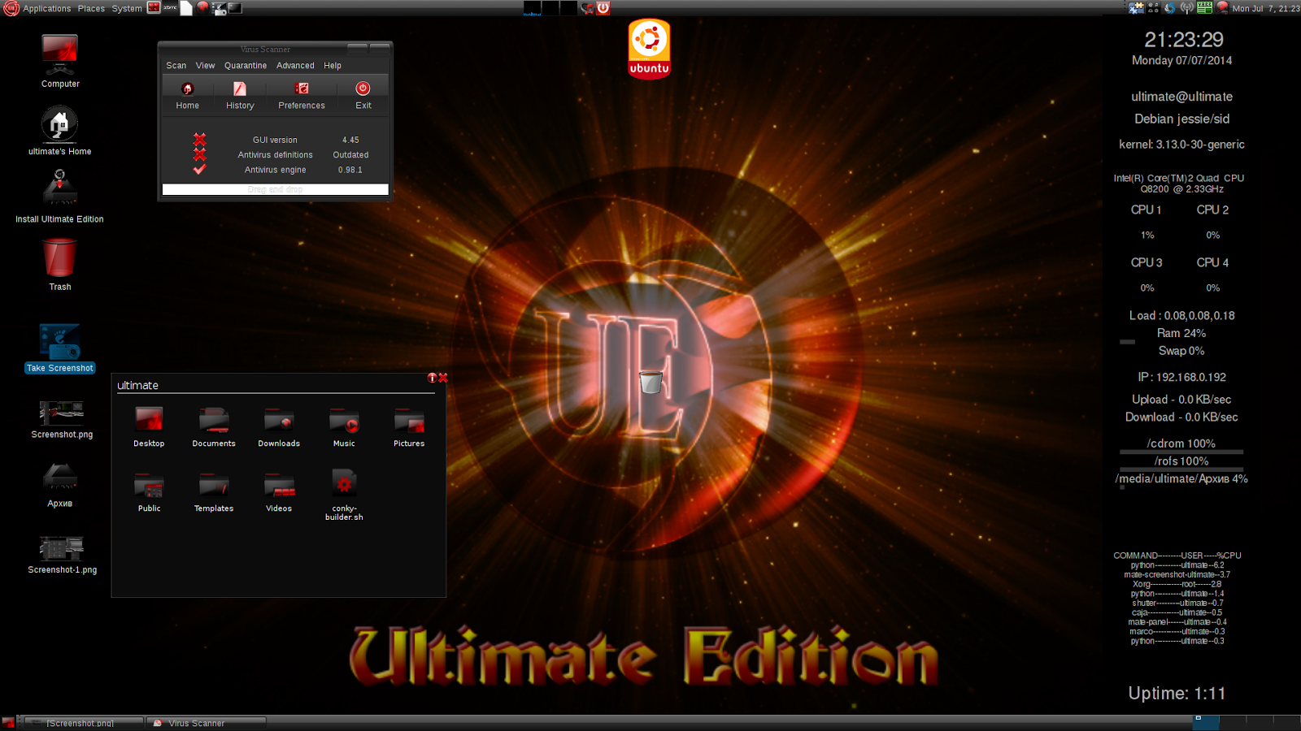This screenshot has width=1301, height=731.
Task: Click the blue swirl tray icon
Action: click(1169, 8)
